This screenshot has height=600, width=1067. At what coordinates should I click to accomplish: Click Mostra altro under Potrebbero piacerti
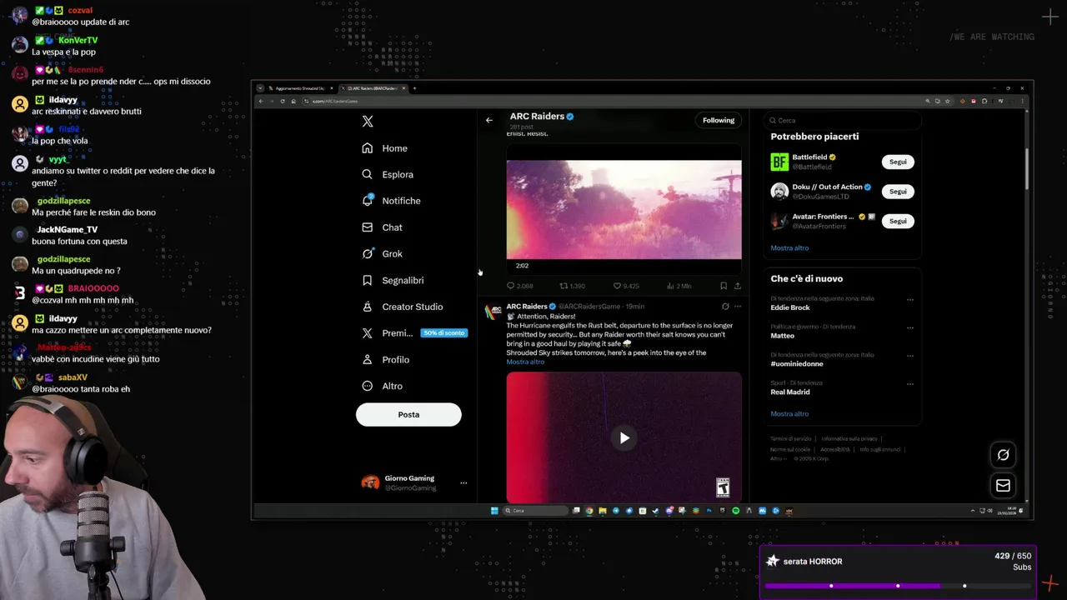789,248
